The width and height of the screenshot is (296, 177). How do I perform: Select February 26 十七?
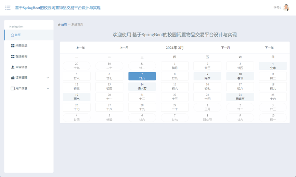pyautogui.click(x=77, y=107)
